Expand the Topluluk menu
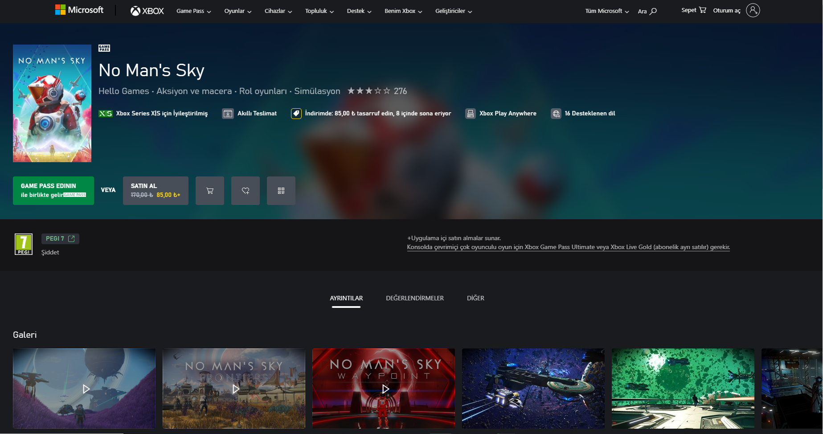This screenshot has height=434, width=823. [x=319, y=11]
